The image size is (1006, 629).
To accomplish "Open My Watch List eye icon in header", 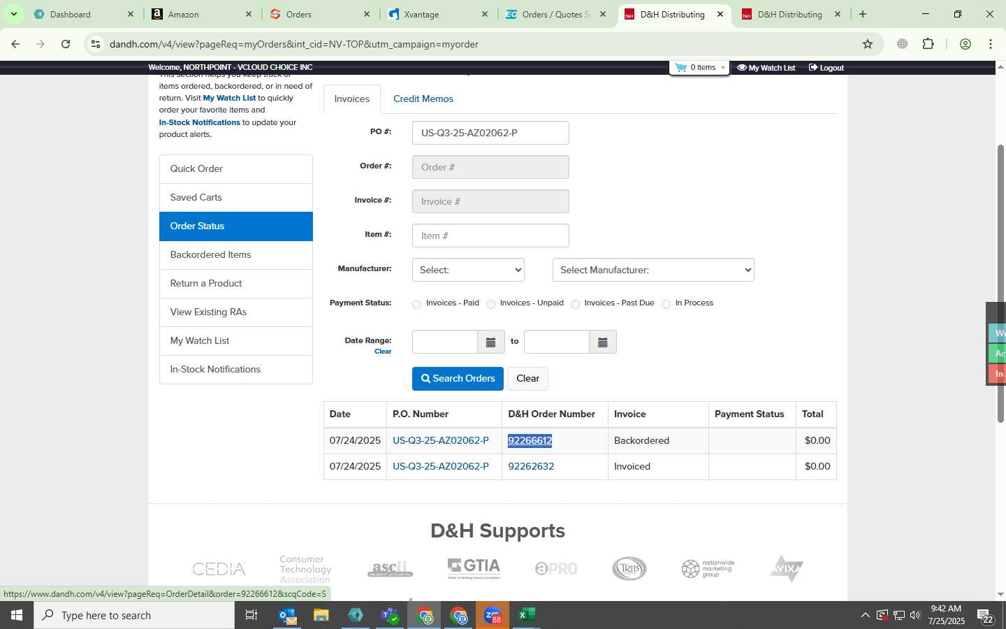I will (x=766, y=68).
